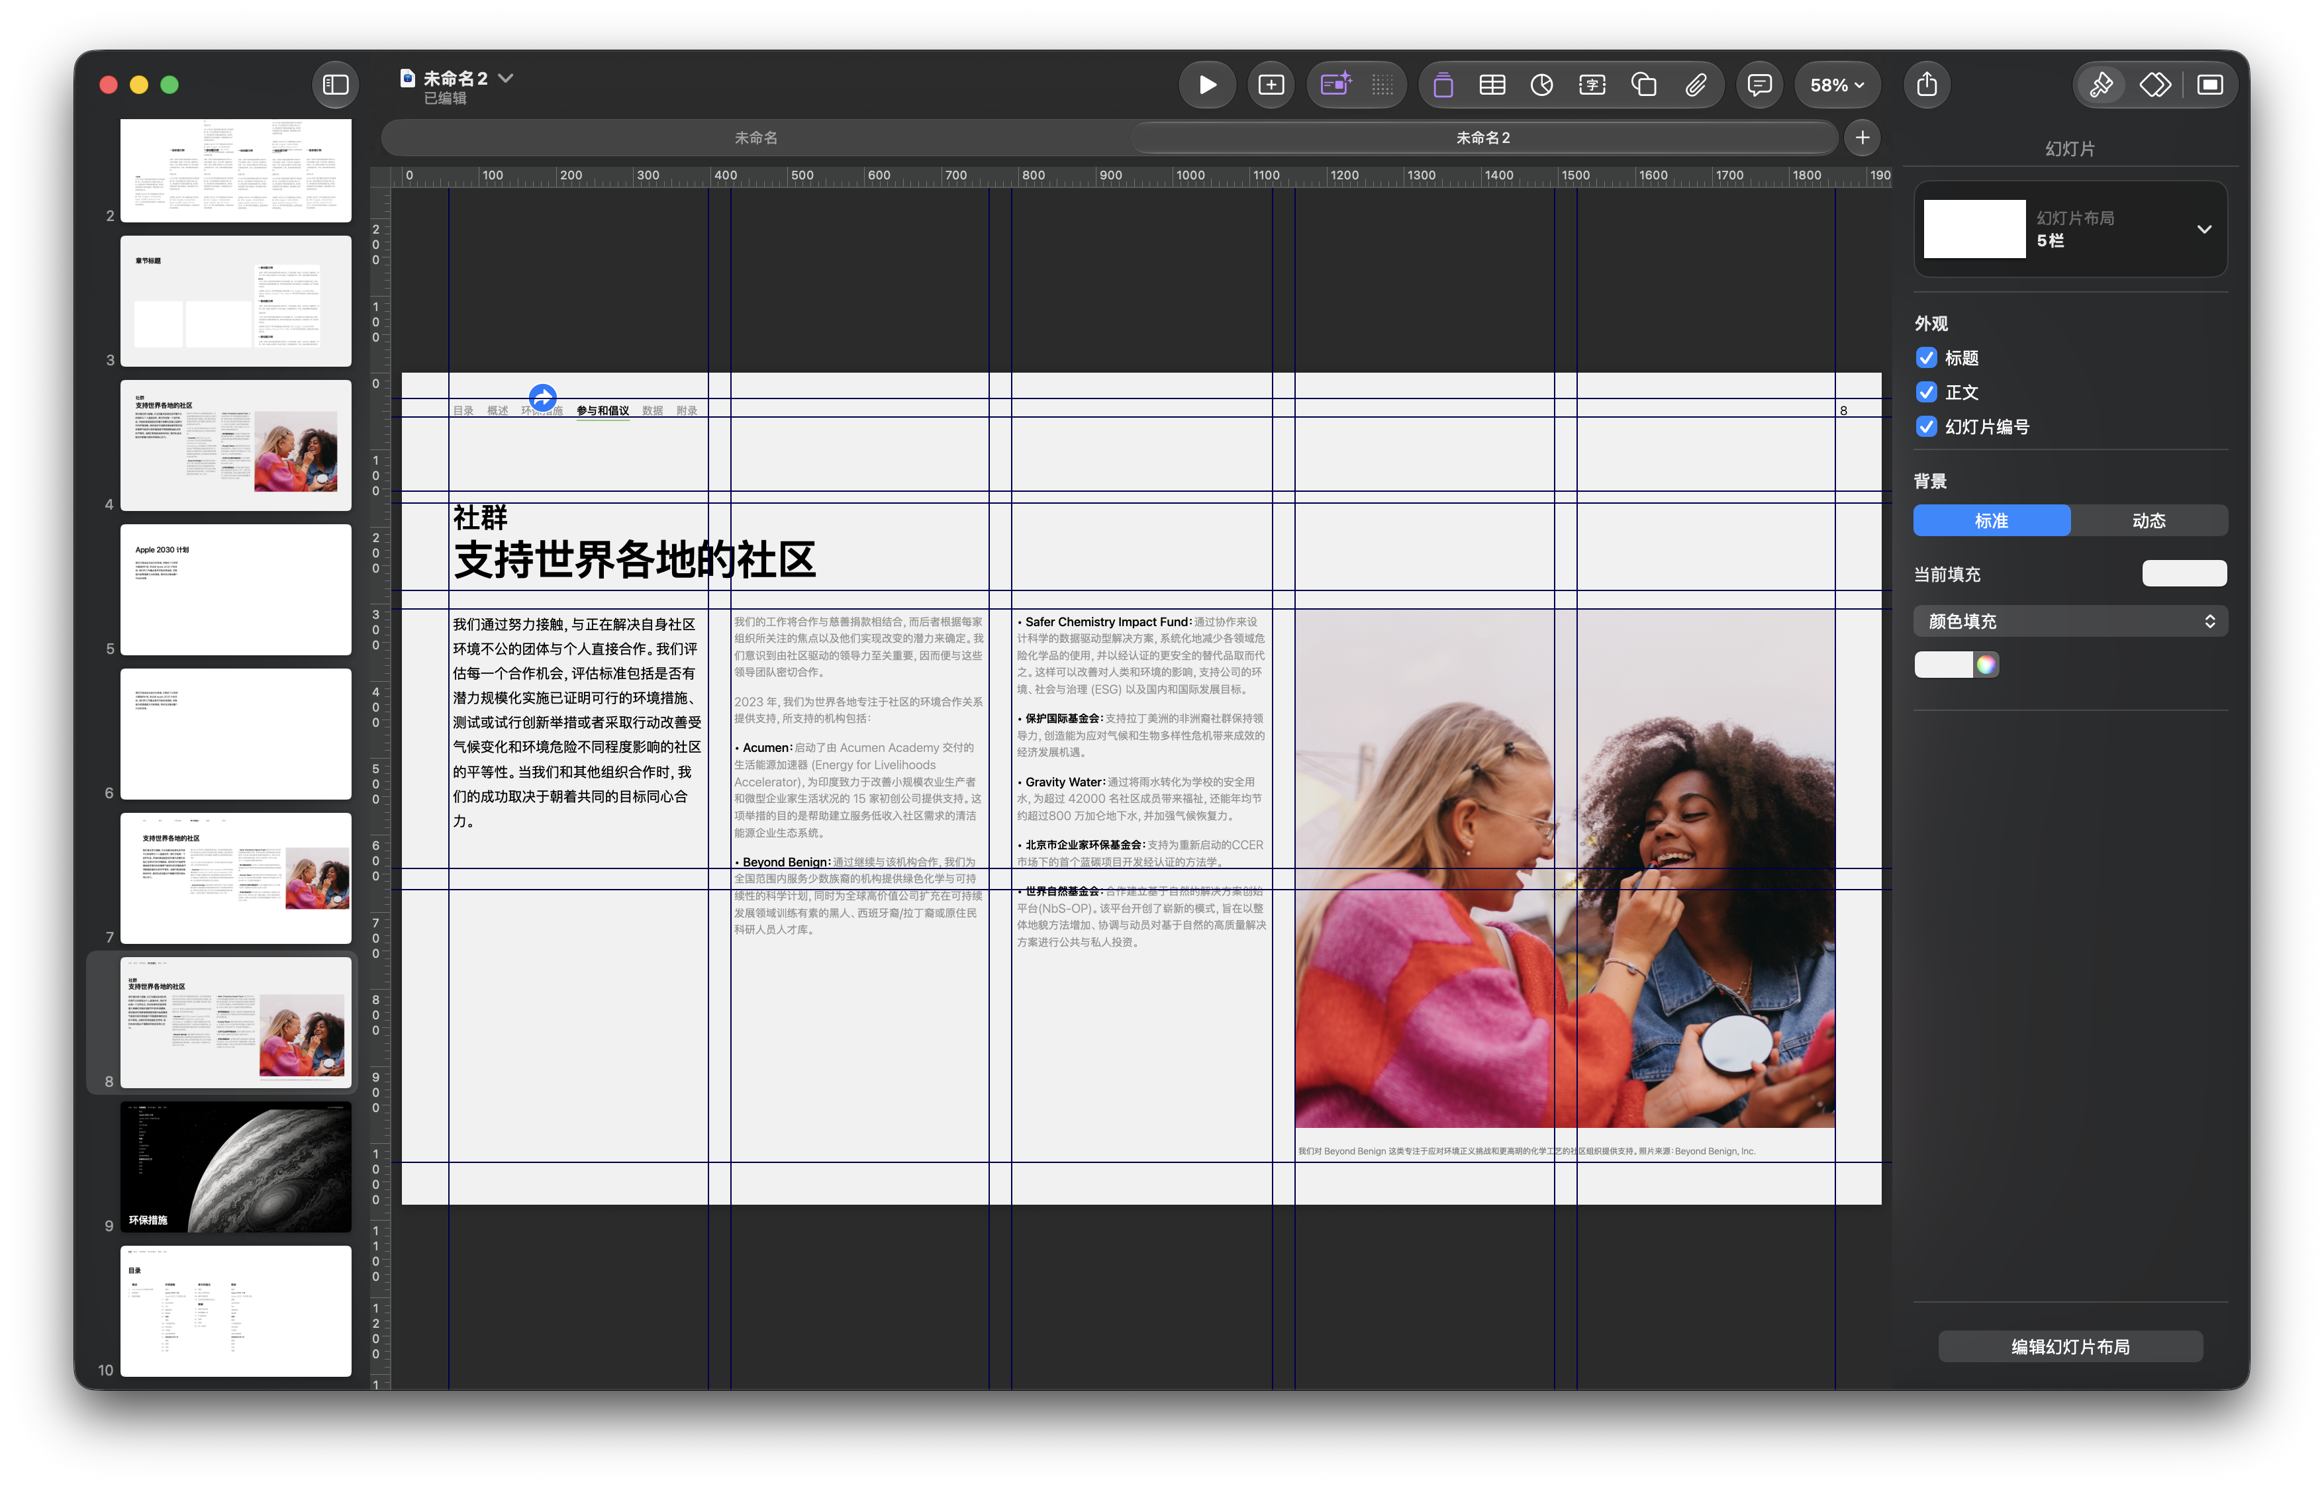This screenshot has width=2324, height=1488.
Task: Play the slideshow
Action: 1207,85
